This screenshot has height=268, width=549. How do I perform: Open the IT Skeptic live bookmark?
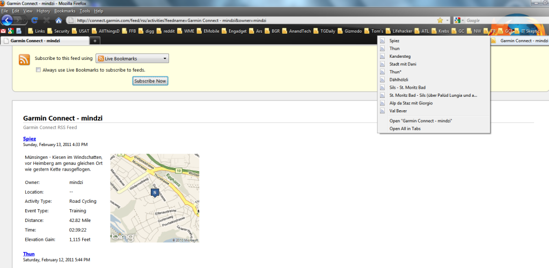point(528,31)
